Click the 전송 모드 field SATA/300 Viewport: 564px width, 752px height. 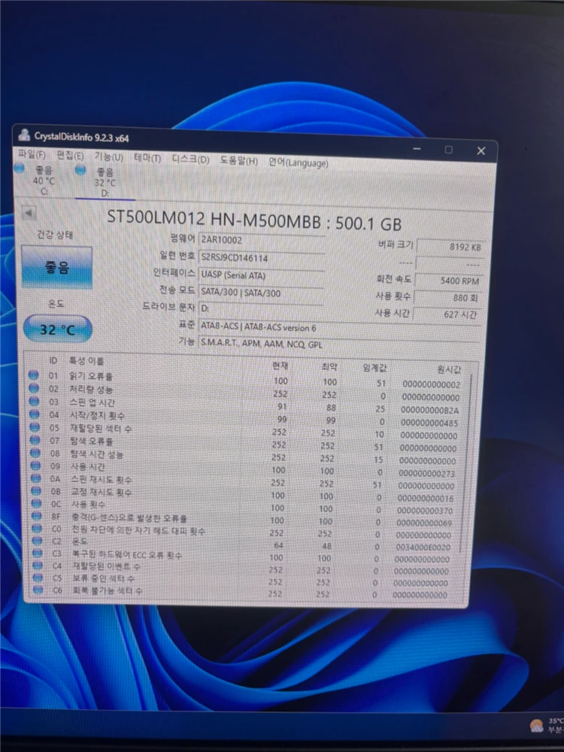point(262,293)
